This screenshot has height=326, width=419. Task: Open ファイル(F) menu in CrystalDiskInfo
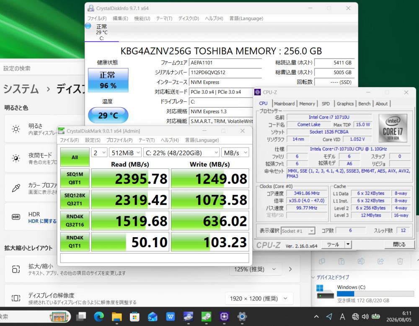tap(97, 18)
